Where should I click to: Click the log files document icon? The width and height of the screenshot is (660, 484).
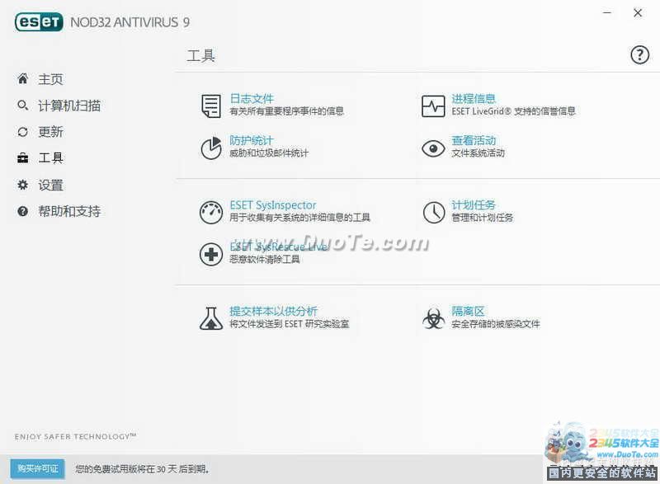pyautogui.click(x=211, y=106)
